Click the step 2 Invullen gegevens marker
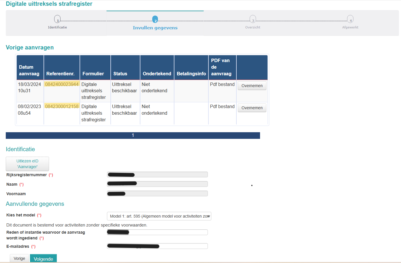The width and height of the screenshot is (401, 263). pos(155,19)
